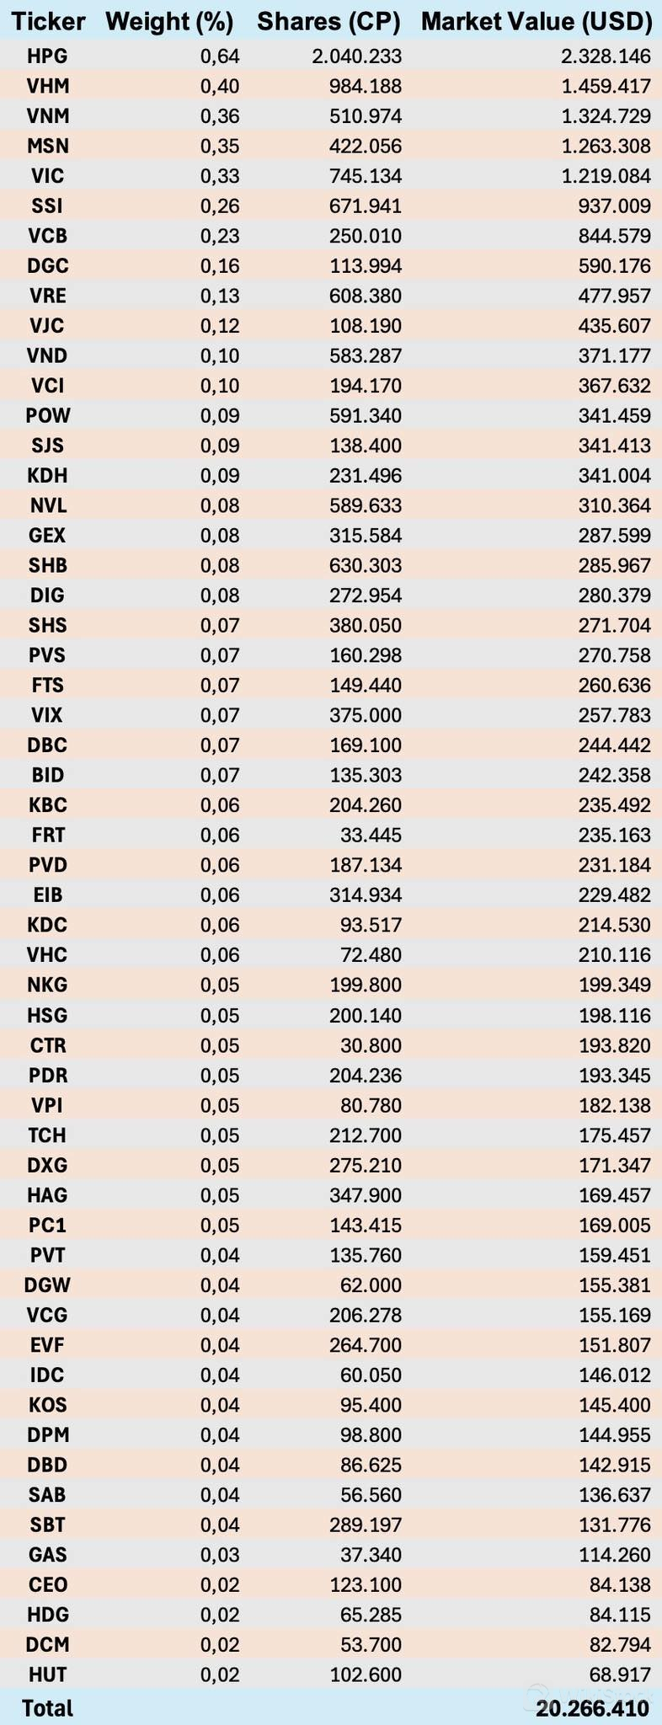Click the PC1 ticker cell
Image resolution: width=662 pixels, height=1725 pixels.
(47, 1226)
